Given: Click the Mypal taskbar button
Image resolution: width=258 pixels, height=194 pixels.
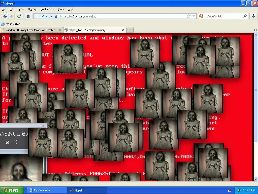Looking at the screenshot, I should coord(87,190).
